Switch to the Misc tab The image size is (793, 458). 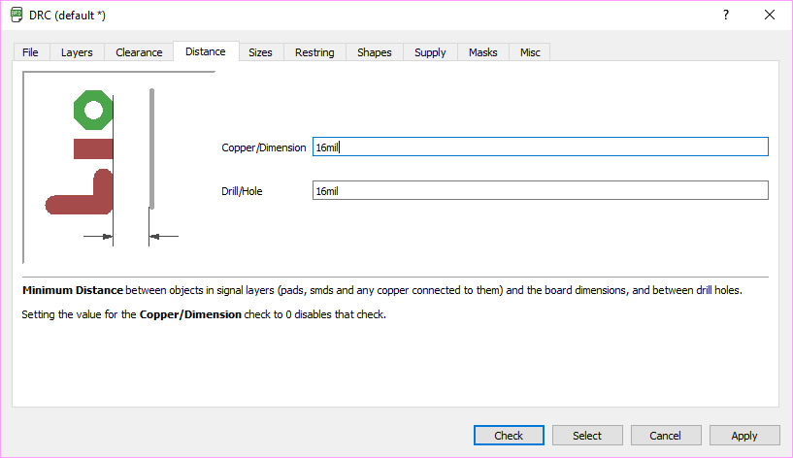[x=530, y=52]
